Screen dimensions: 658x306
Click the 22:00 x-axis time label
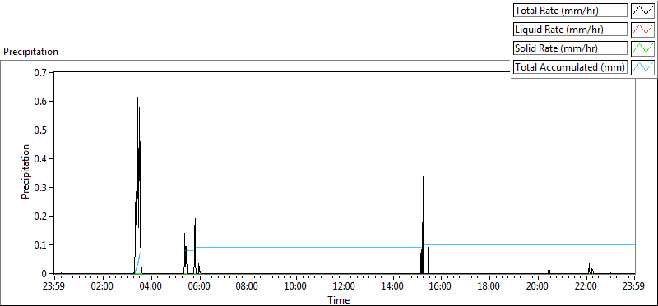coord(586,287)
